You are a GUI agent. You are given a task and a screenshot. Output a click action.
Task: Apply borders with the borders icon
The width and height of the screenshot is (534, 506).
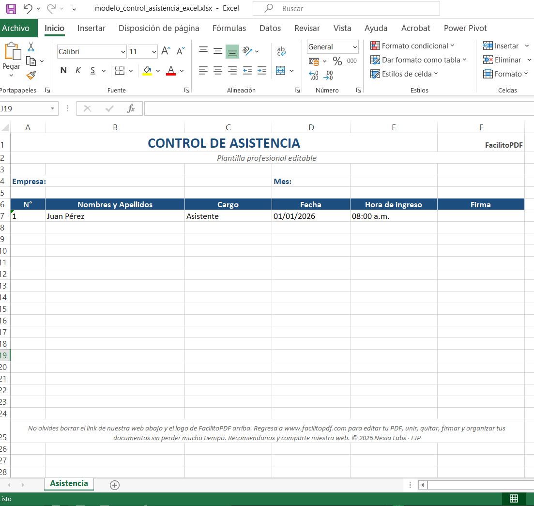[x=120, y=71]
